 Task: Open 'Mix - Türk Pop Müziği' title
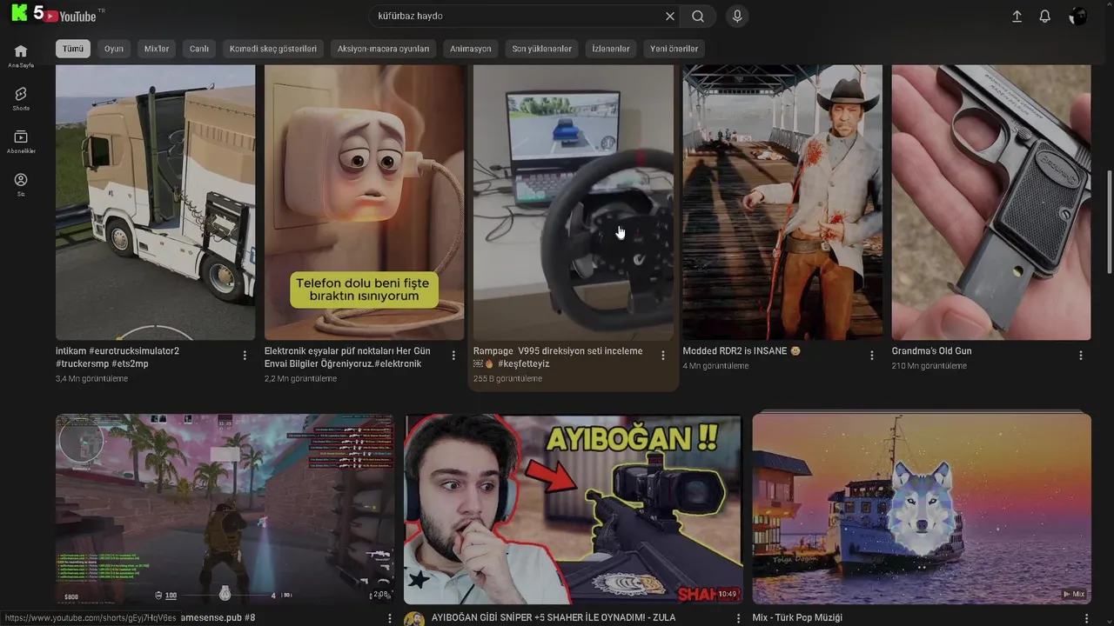click(799, 618)
